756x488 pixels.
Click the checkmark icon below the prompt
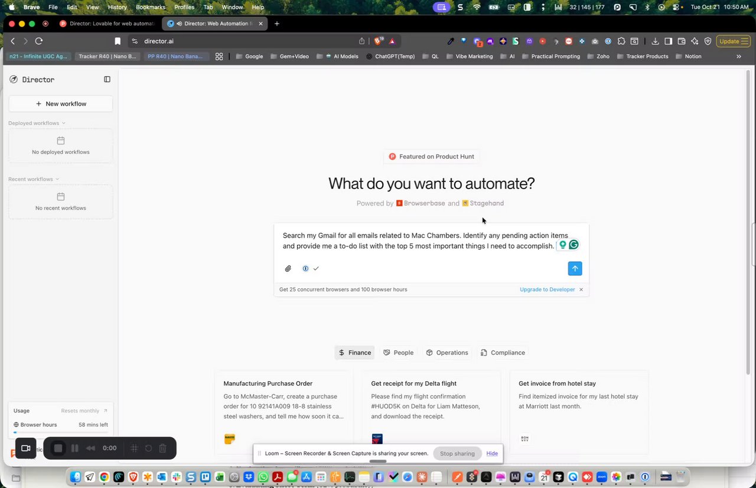tap(316, 268)
